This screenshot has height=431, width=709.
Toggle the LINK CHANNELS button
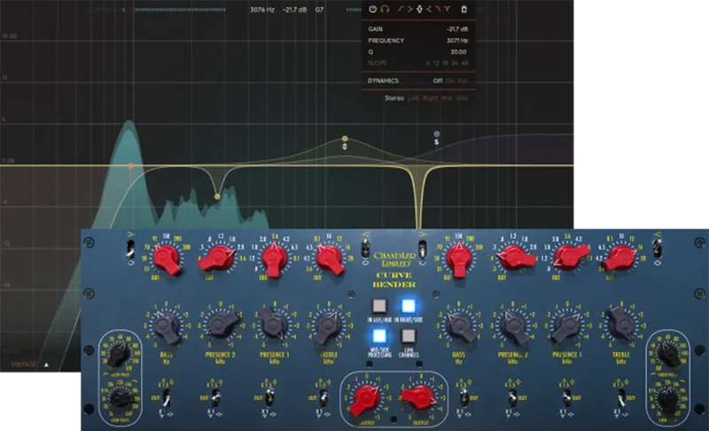[x=409, y=335]
